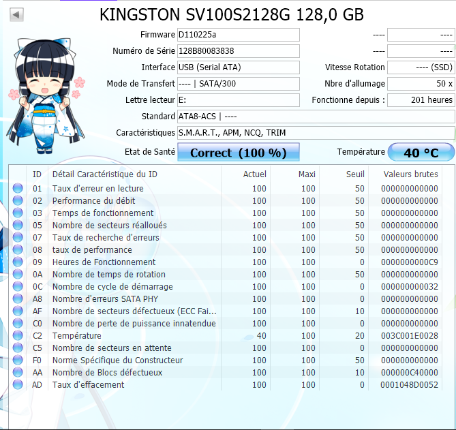The height and width of the screenshot is (430, 456).
Task: Click the top blank field beside Firmware row
Action: [421, 35]
